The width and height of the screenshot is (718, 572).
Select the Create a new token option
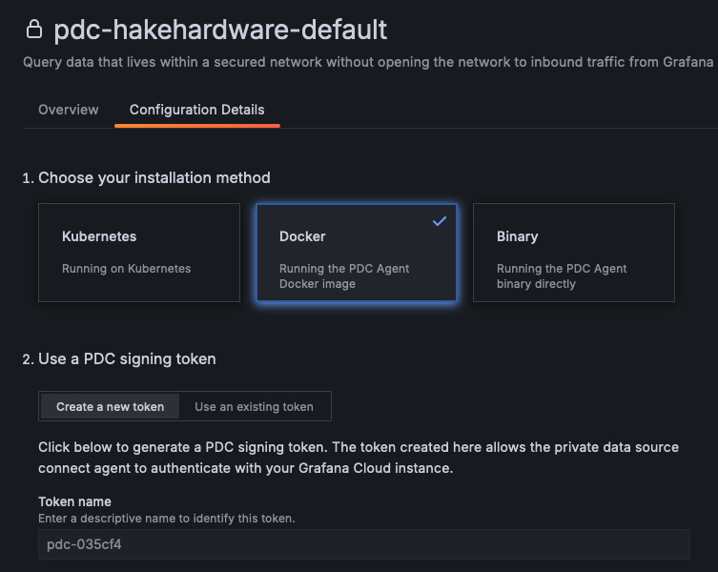click(110, 406)
